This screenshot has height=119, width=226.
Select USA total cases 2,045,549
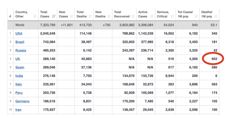(x=48, y=34)
